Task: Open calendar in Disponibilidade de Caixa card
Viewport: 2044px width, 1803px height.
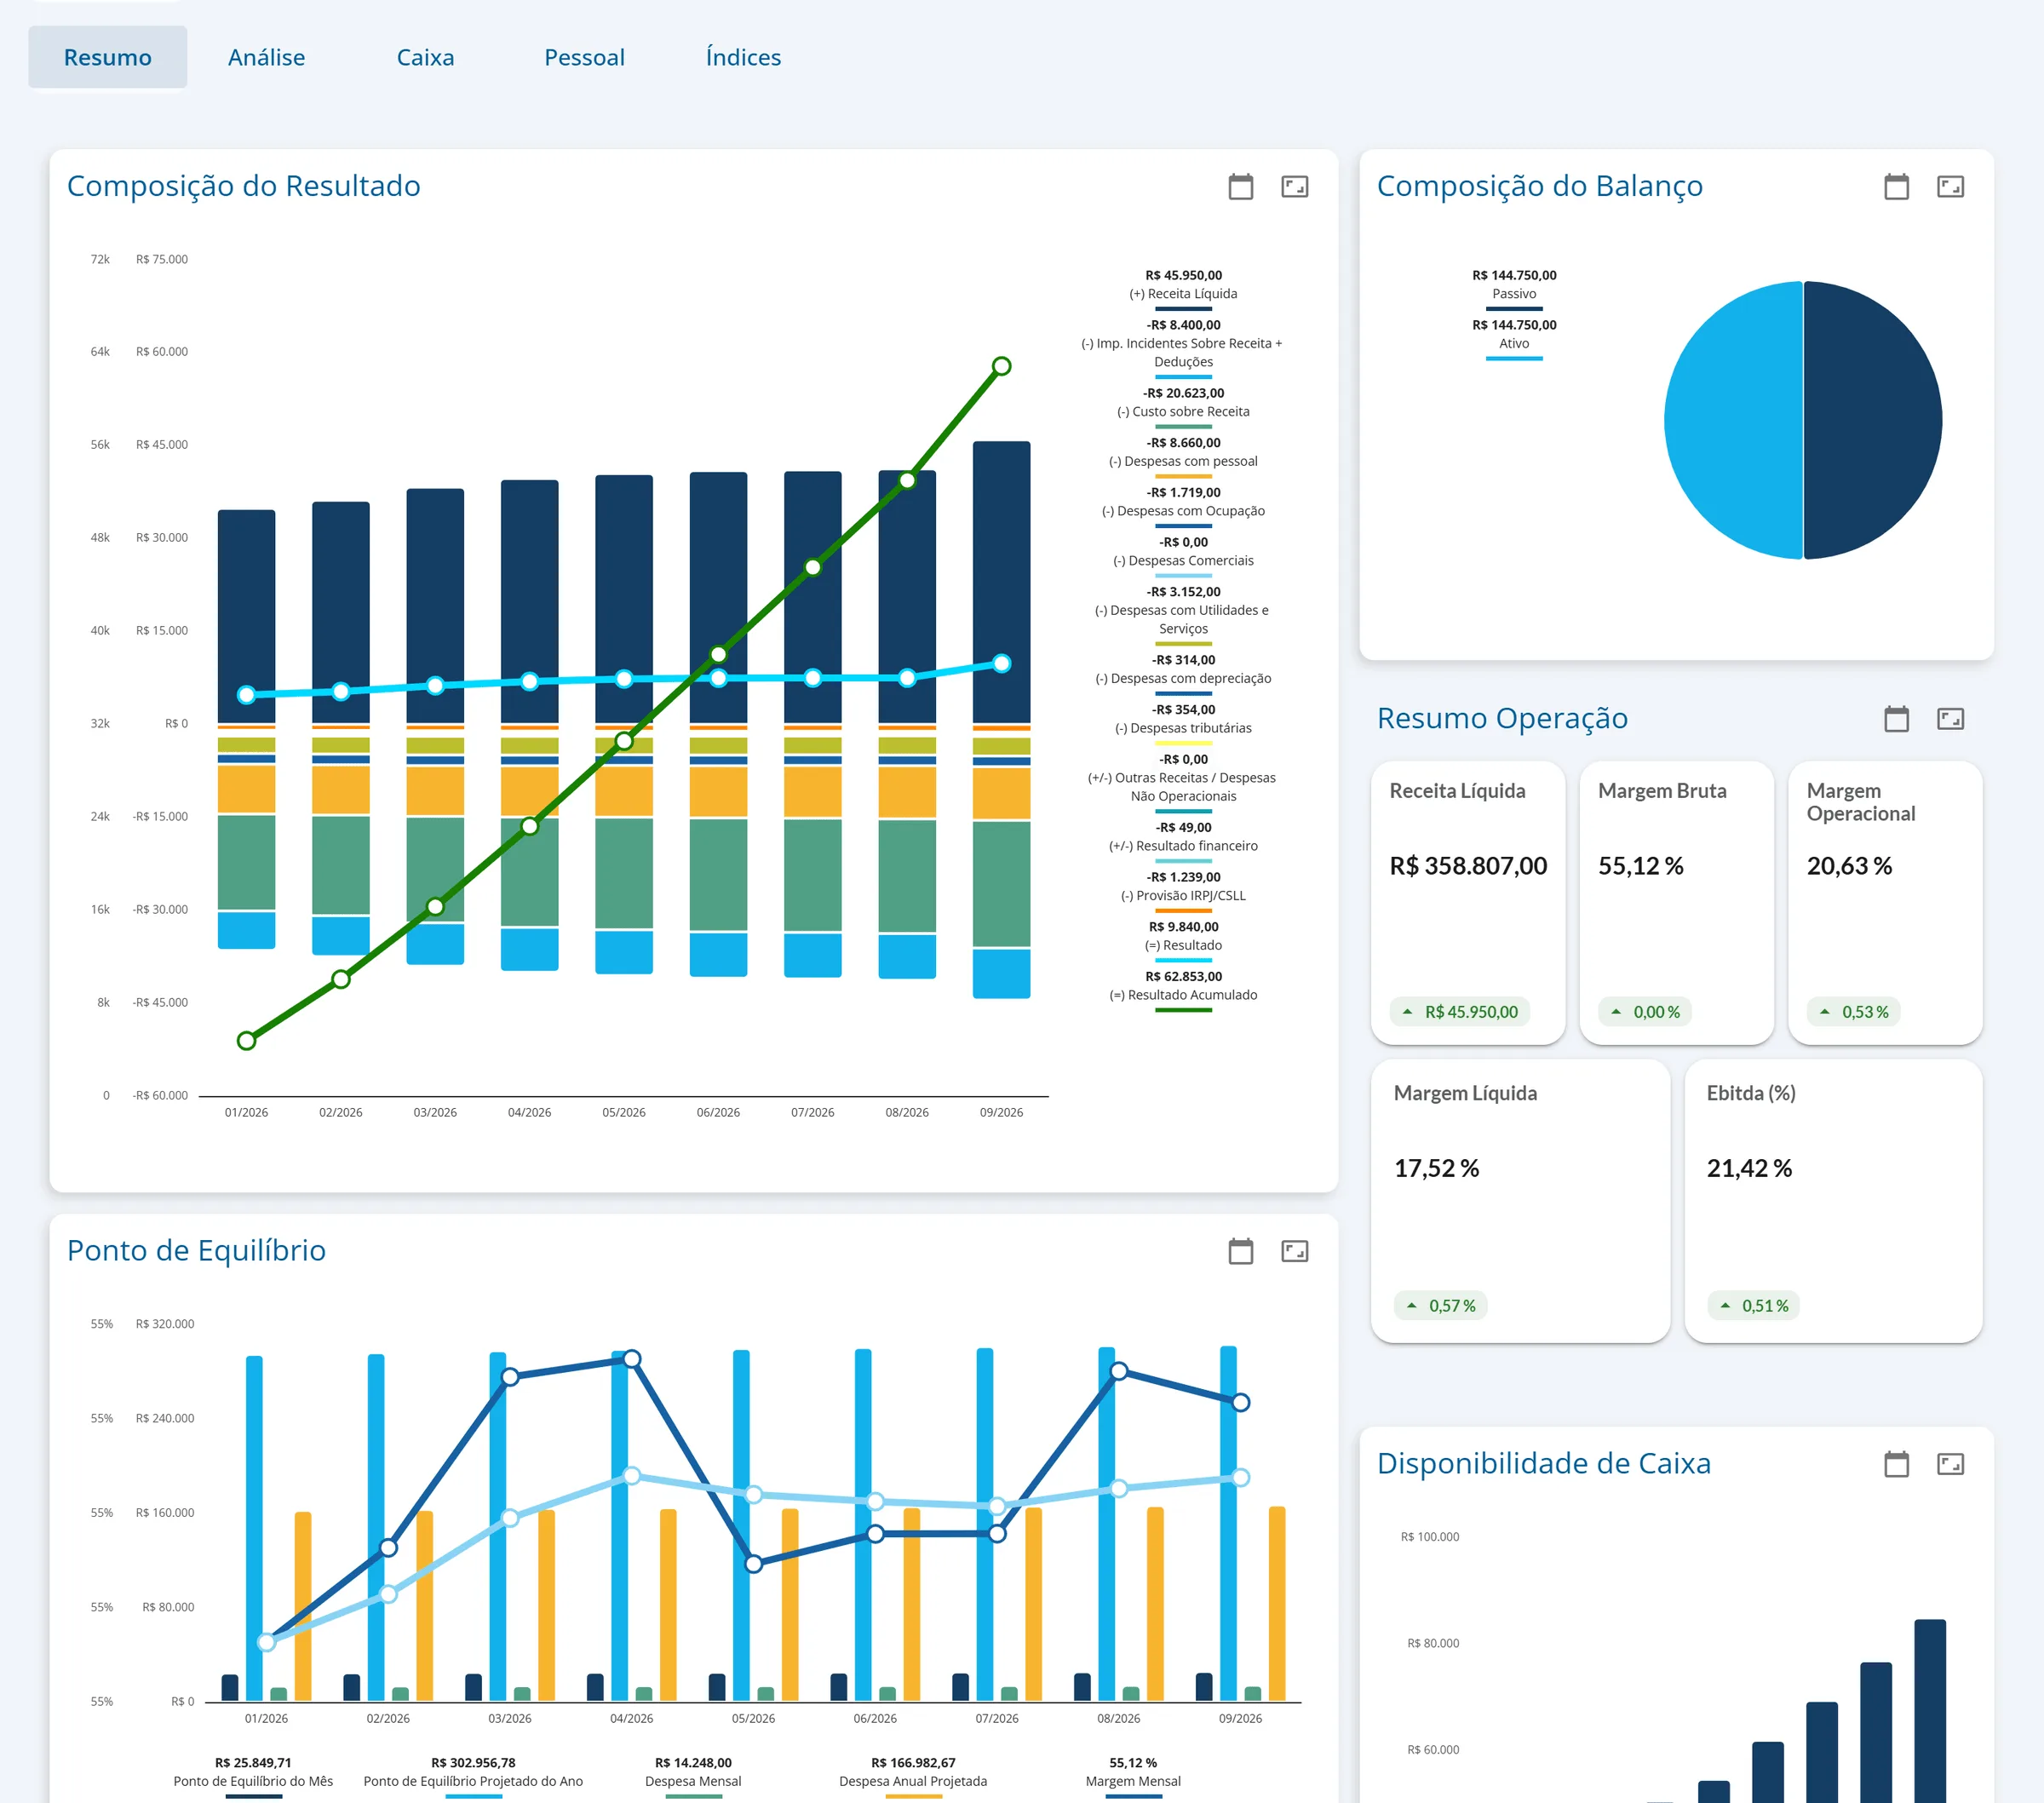Action: coord(1896,1464)
